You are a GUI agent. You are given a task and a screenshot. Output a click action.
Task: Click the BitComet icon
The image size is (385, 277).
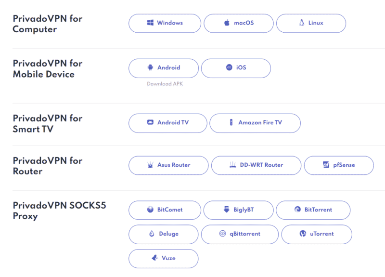[150, 210]
